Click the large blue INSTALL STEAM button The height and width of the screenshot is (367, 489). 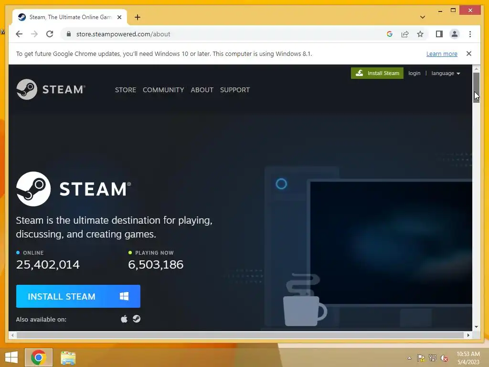click(x=78, y=296)
